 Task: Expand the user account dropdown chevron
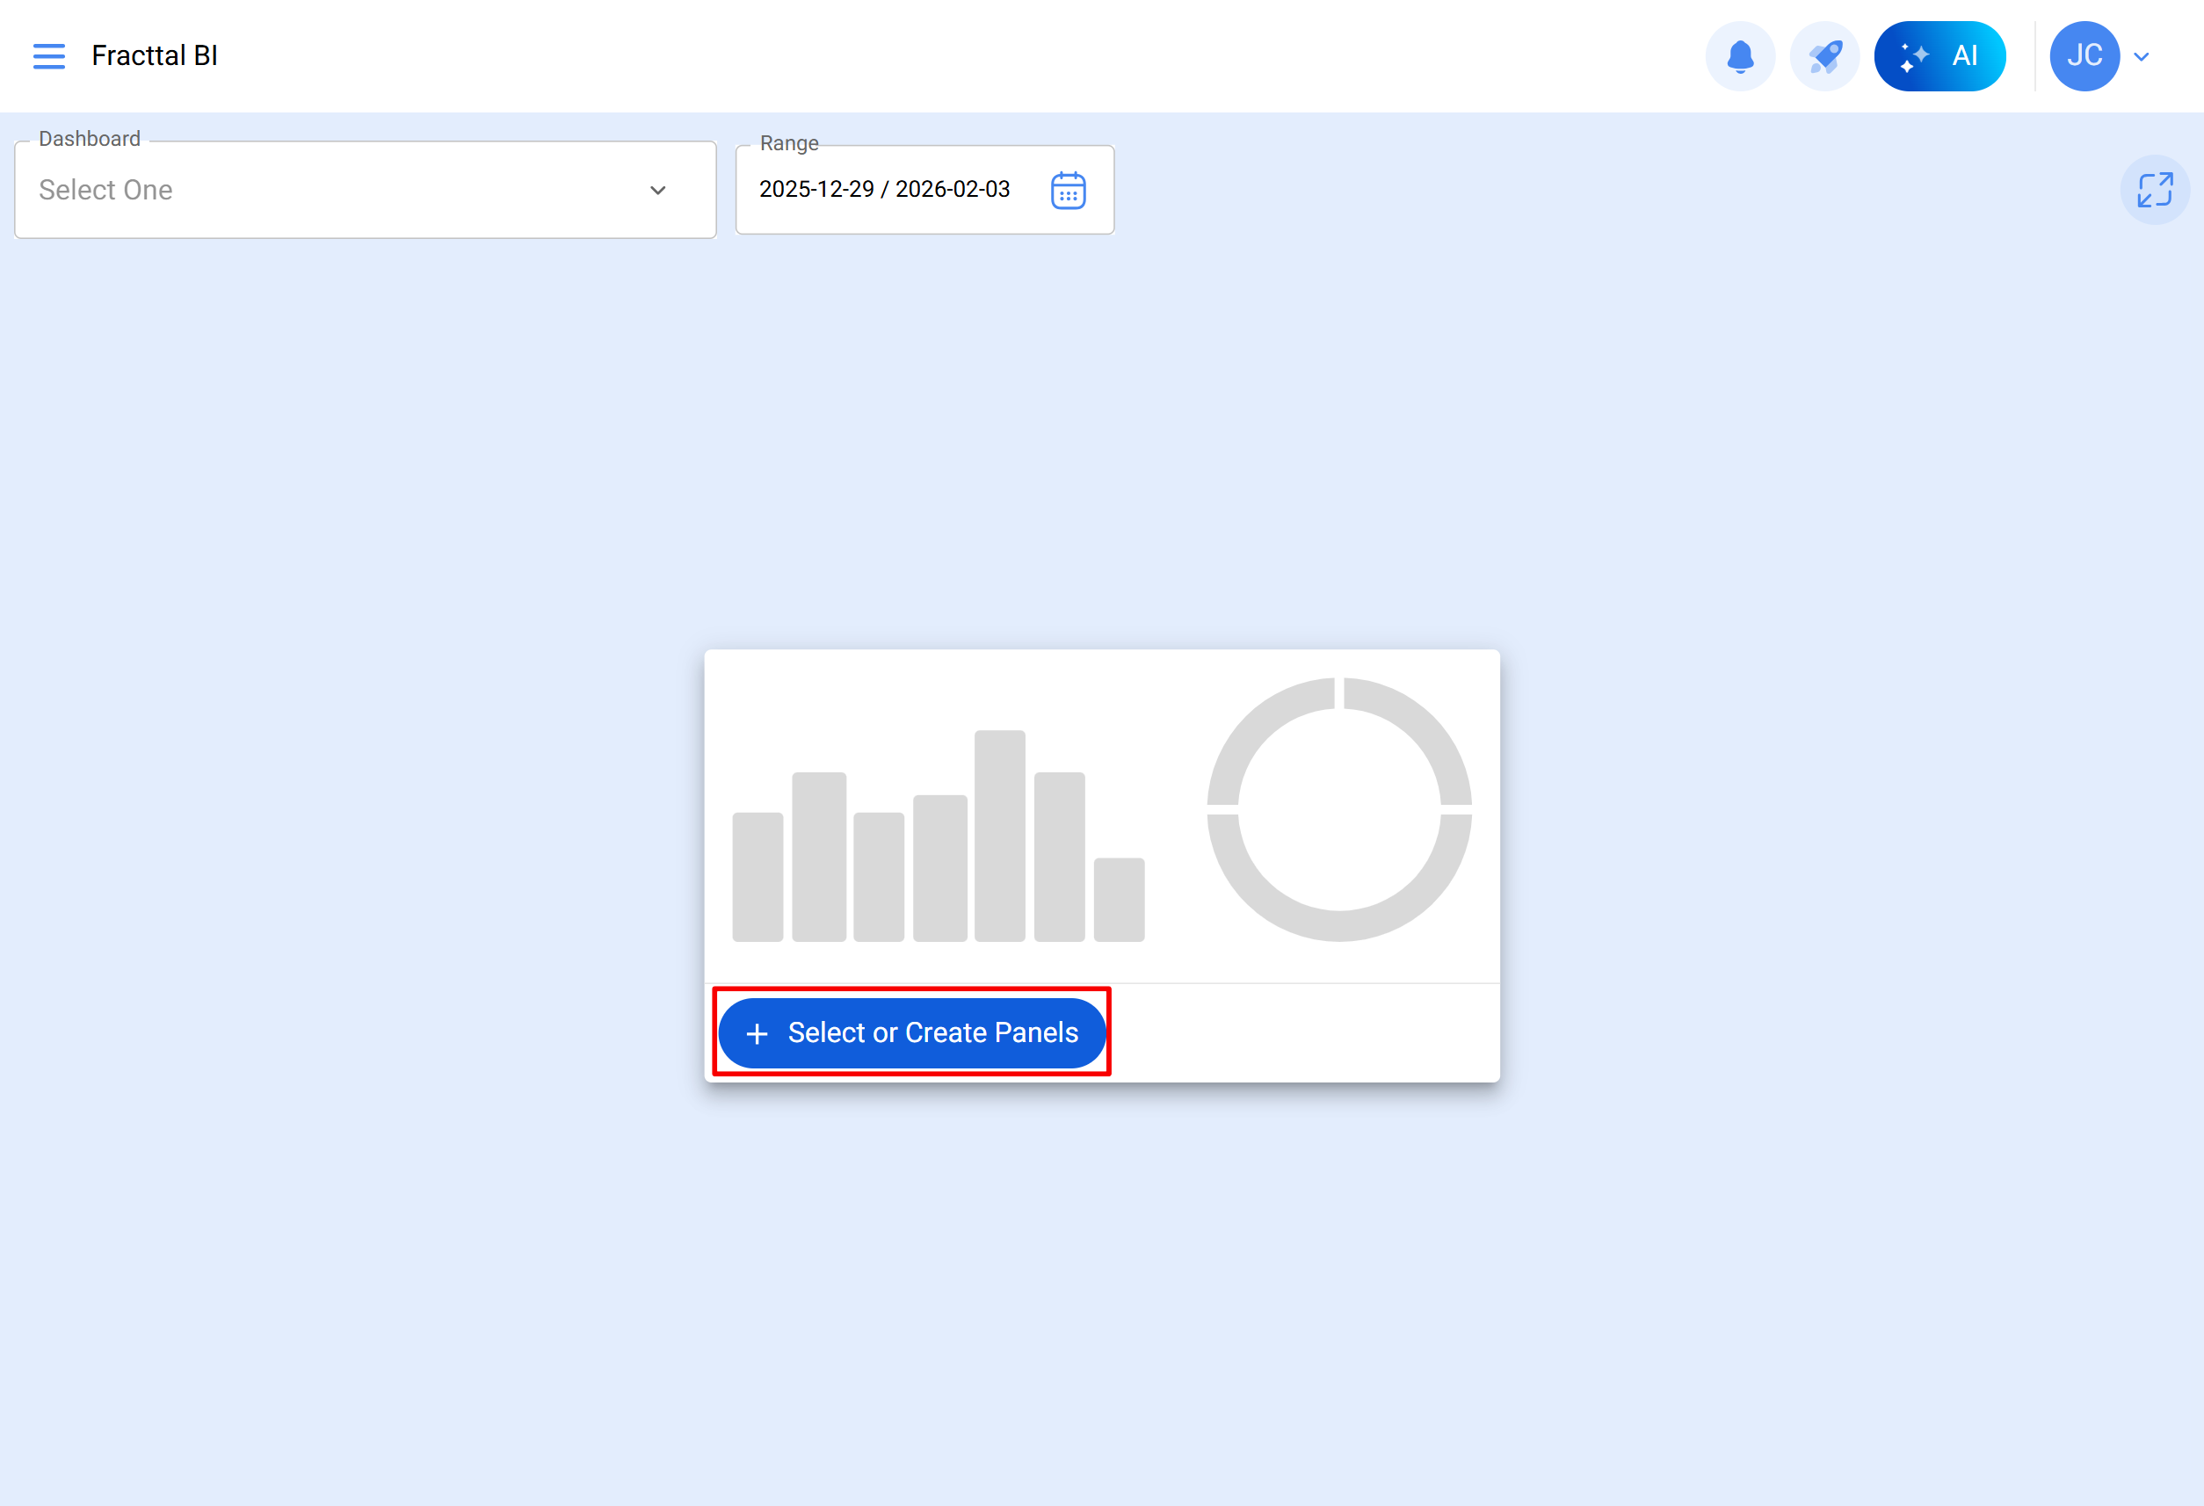tap(2142, 57)
